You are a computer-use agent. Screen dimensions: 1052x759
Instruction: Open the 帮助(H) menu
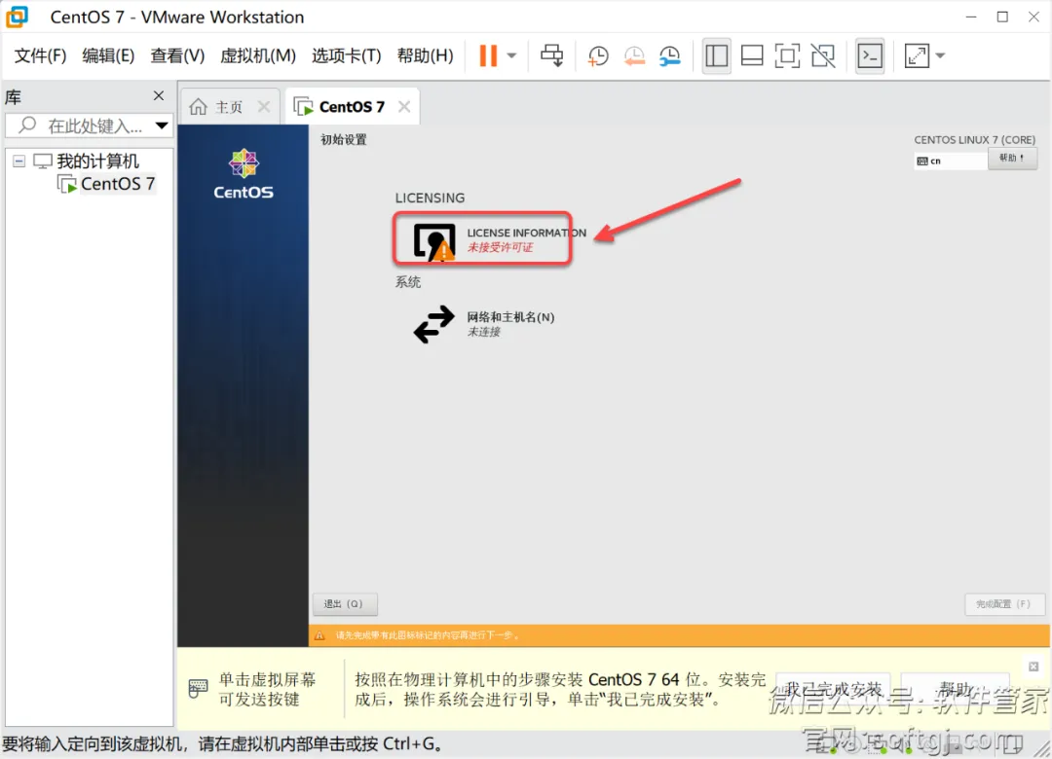425,55
